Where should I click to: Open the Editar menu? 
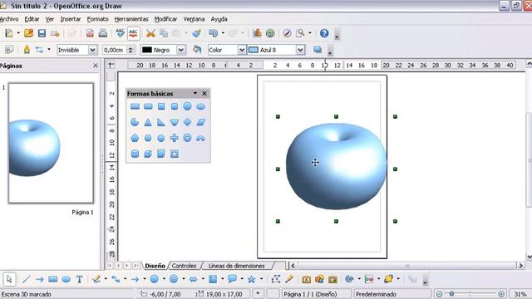click(x=32, y=19)
